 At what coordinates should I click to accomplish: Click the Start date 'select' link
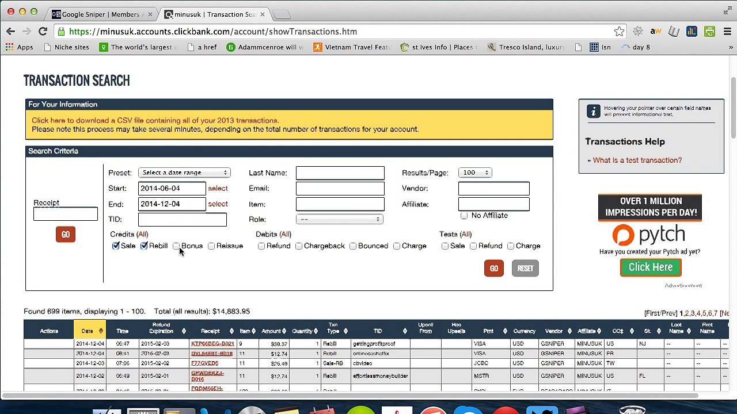coord(218,189)
